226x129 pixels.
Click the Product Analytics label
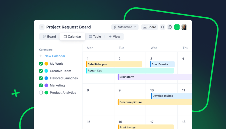tap(63, 93)
